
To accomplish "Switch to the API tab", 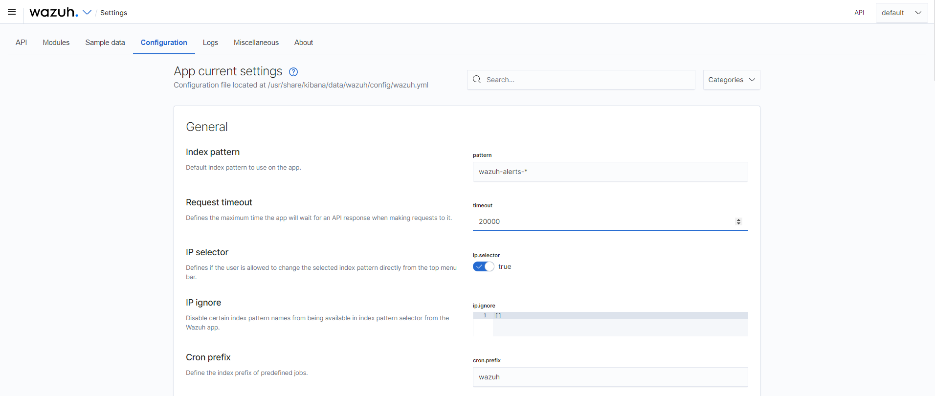I will pyautogui.click(x=21, y=43).
